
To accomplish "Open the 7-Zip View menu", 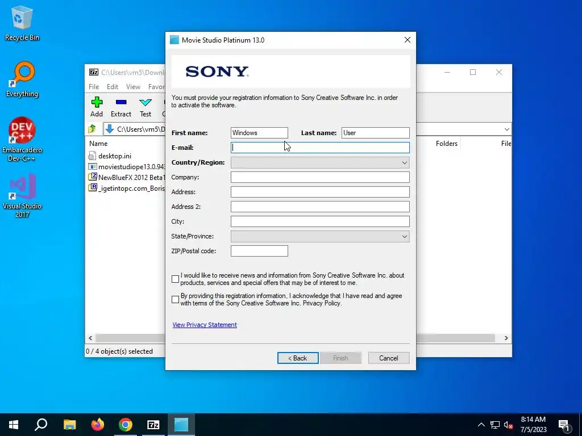I will tap(133, 87).
